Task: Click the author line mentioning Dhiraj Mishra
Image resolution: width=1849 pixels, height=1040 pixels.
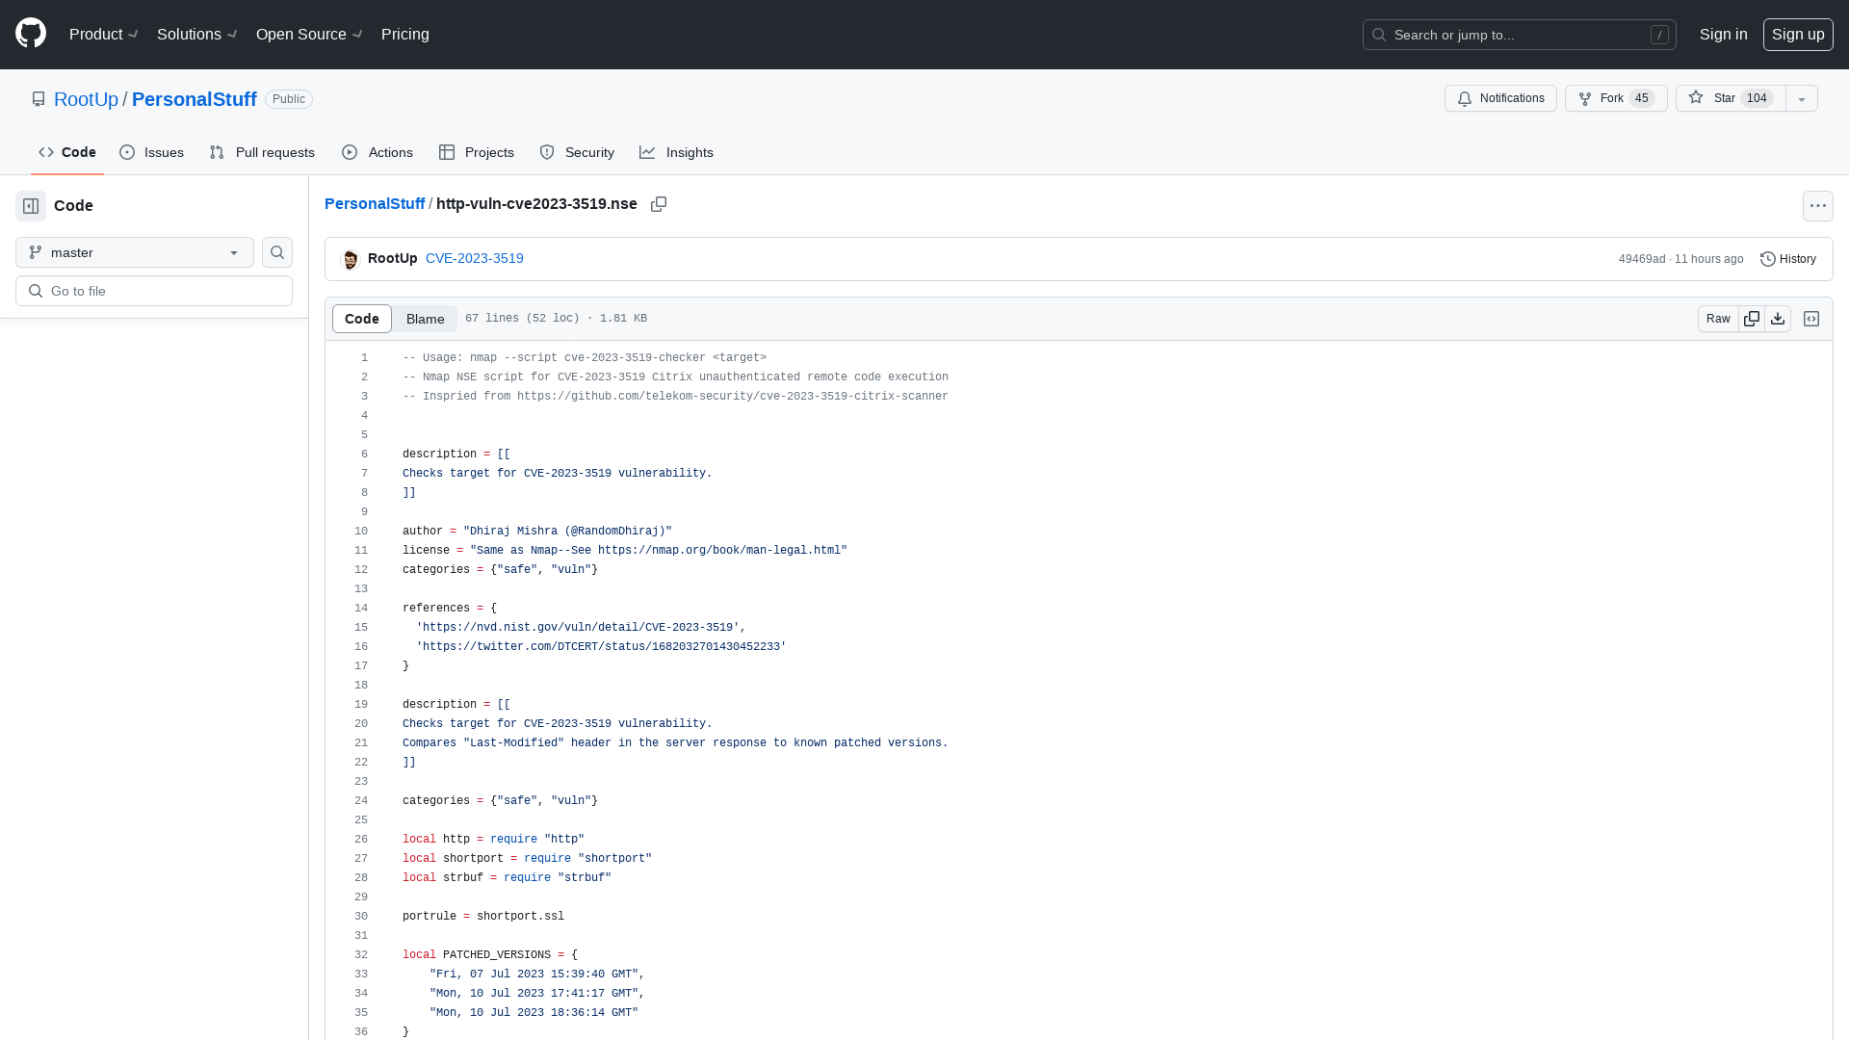Action: (x=537, y=531)
